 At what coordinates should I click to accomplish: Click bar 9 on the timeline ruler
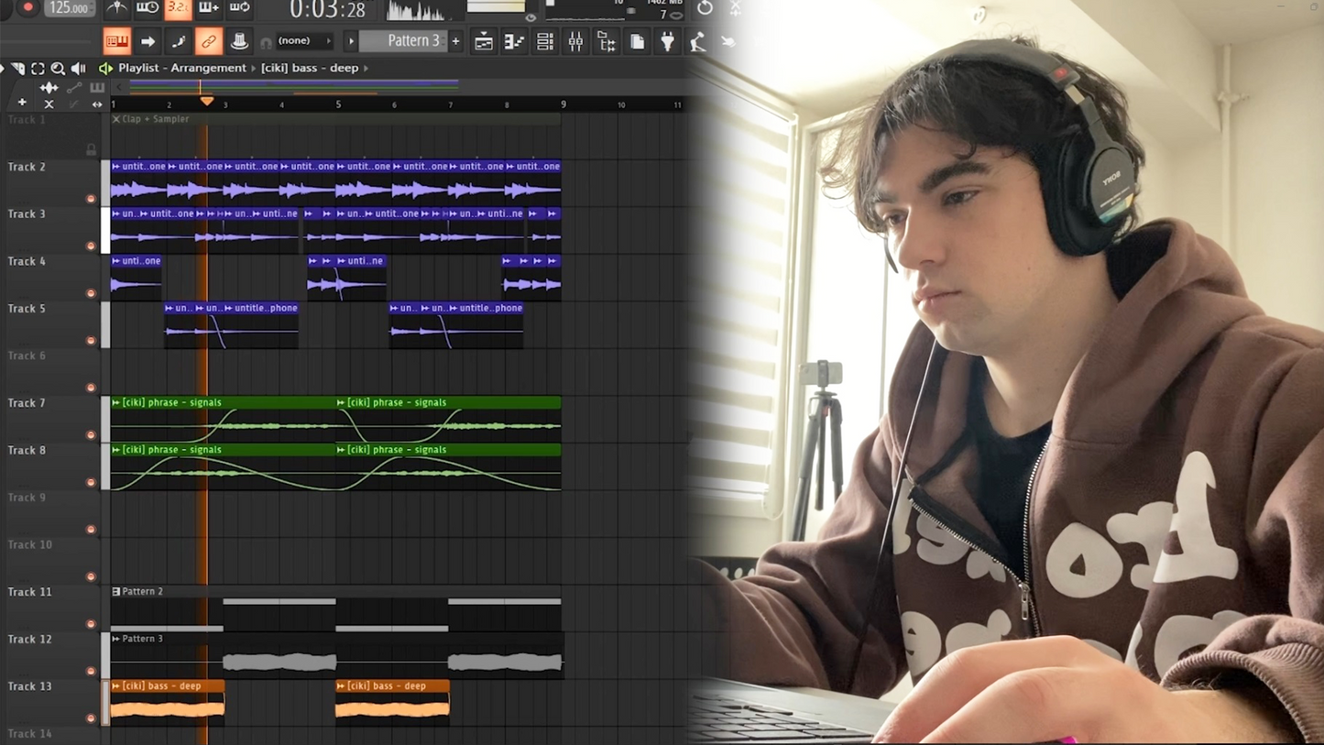coord(564,104)
